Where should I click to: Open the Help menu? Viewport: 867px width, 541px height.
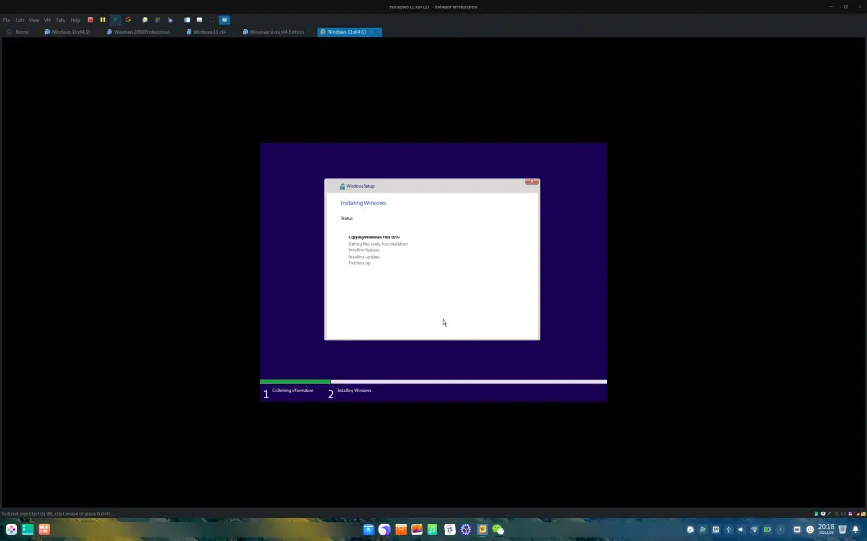75,20
